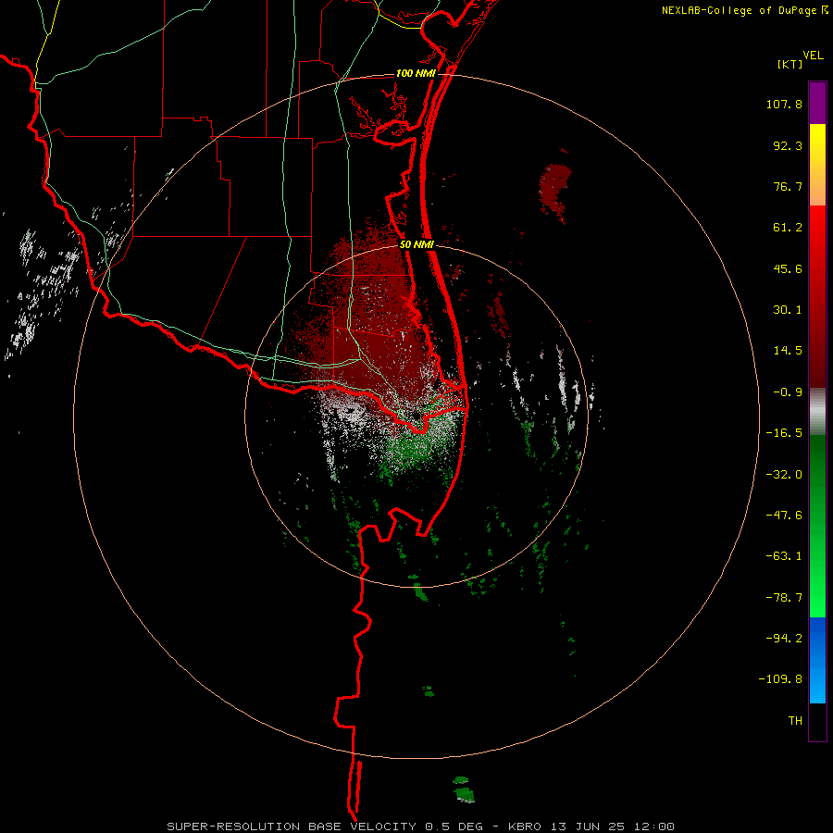Click the 100 NMI range ring label
Viewport: 833px width, 833px height.
click(416, 73)
